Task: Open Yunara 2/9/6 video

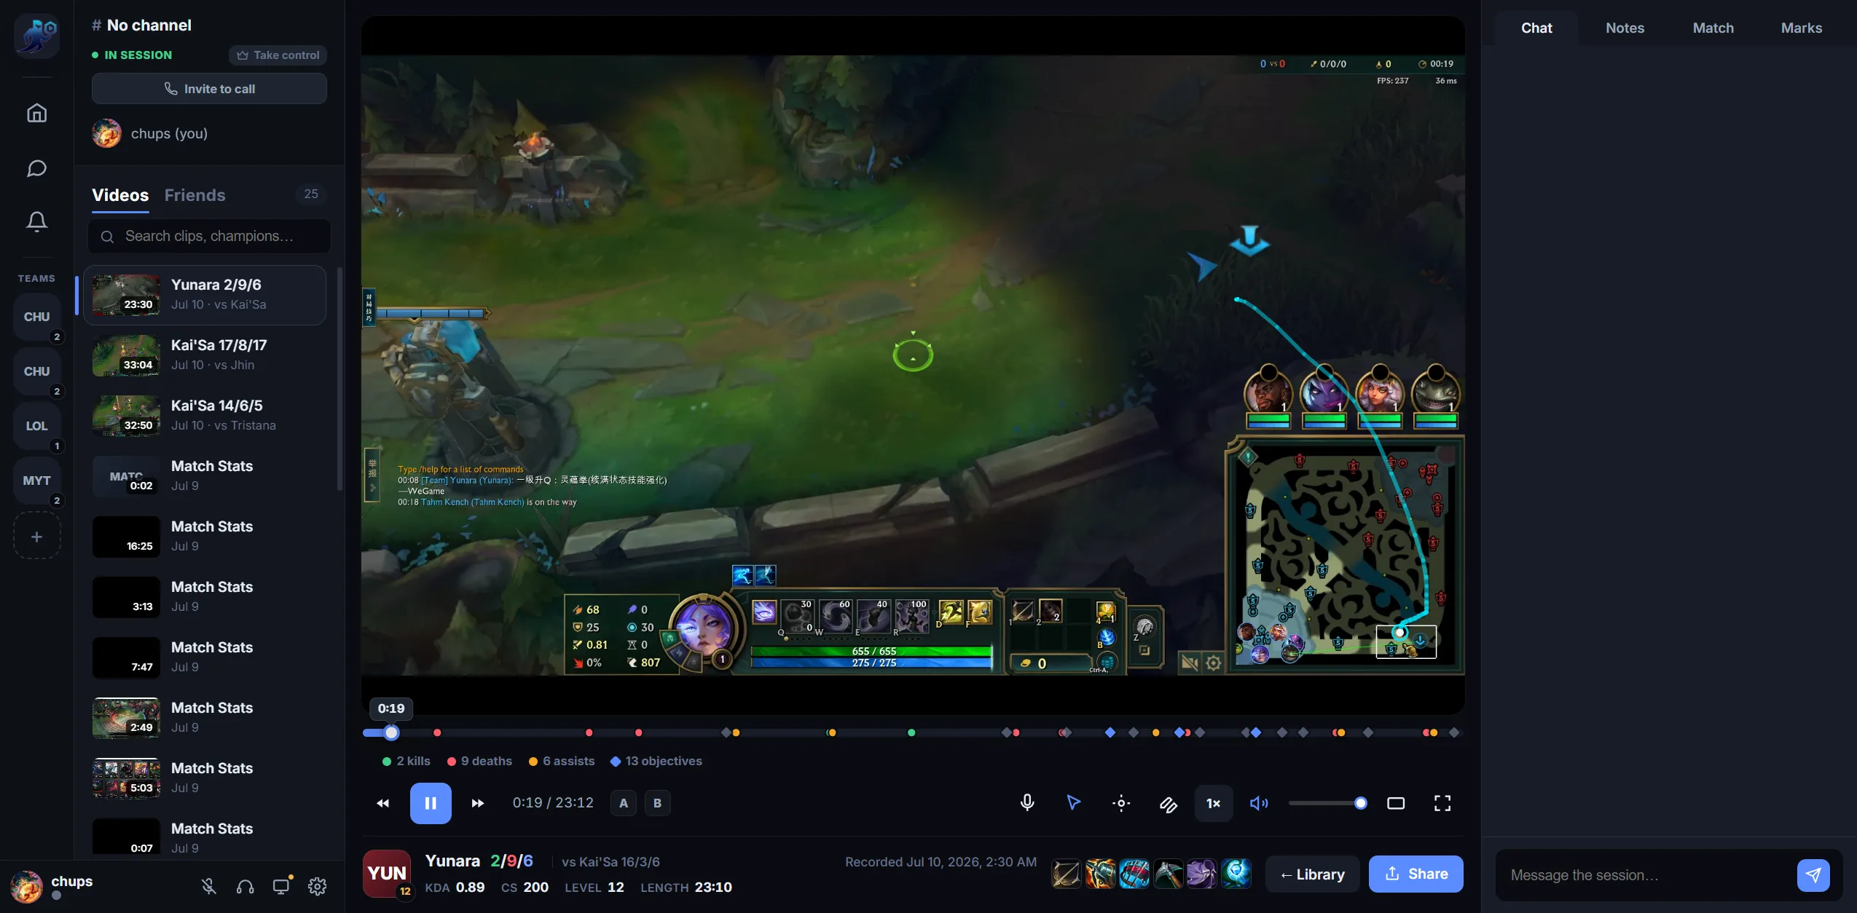Action: 205,295
